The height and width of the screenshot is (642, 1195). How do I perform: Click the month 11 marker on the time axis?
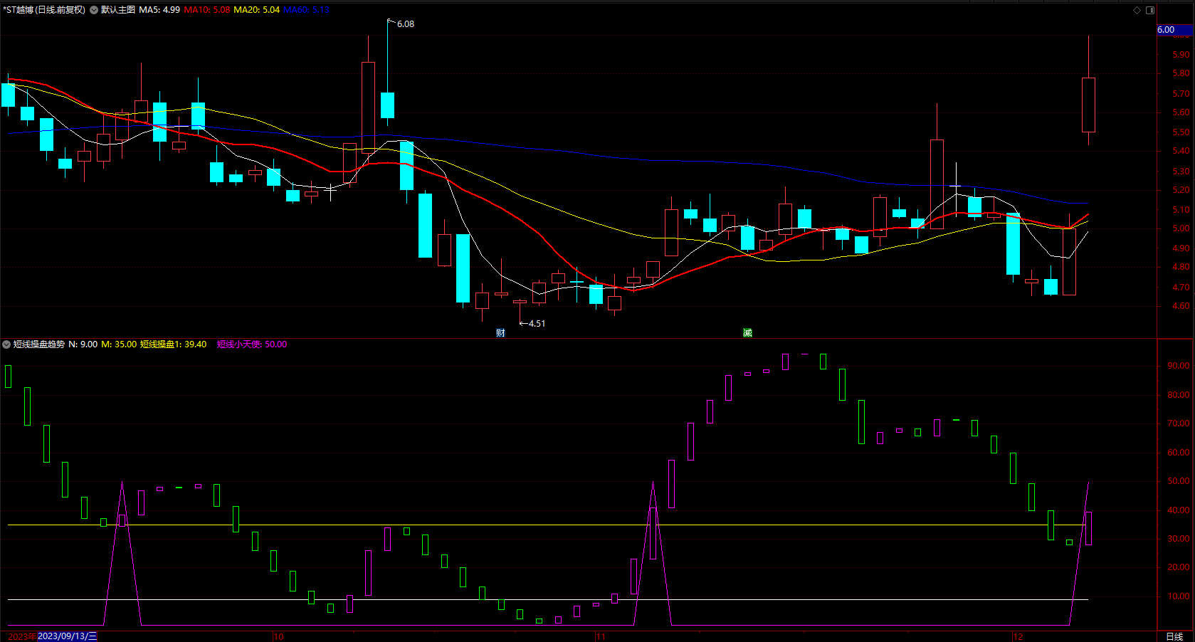pyautogui.click(x=601, y=636)
